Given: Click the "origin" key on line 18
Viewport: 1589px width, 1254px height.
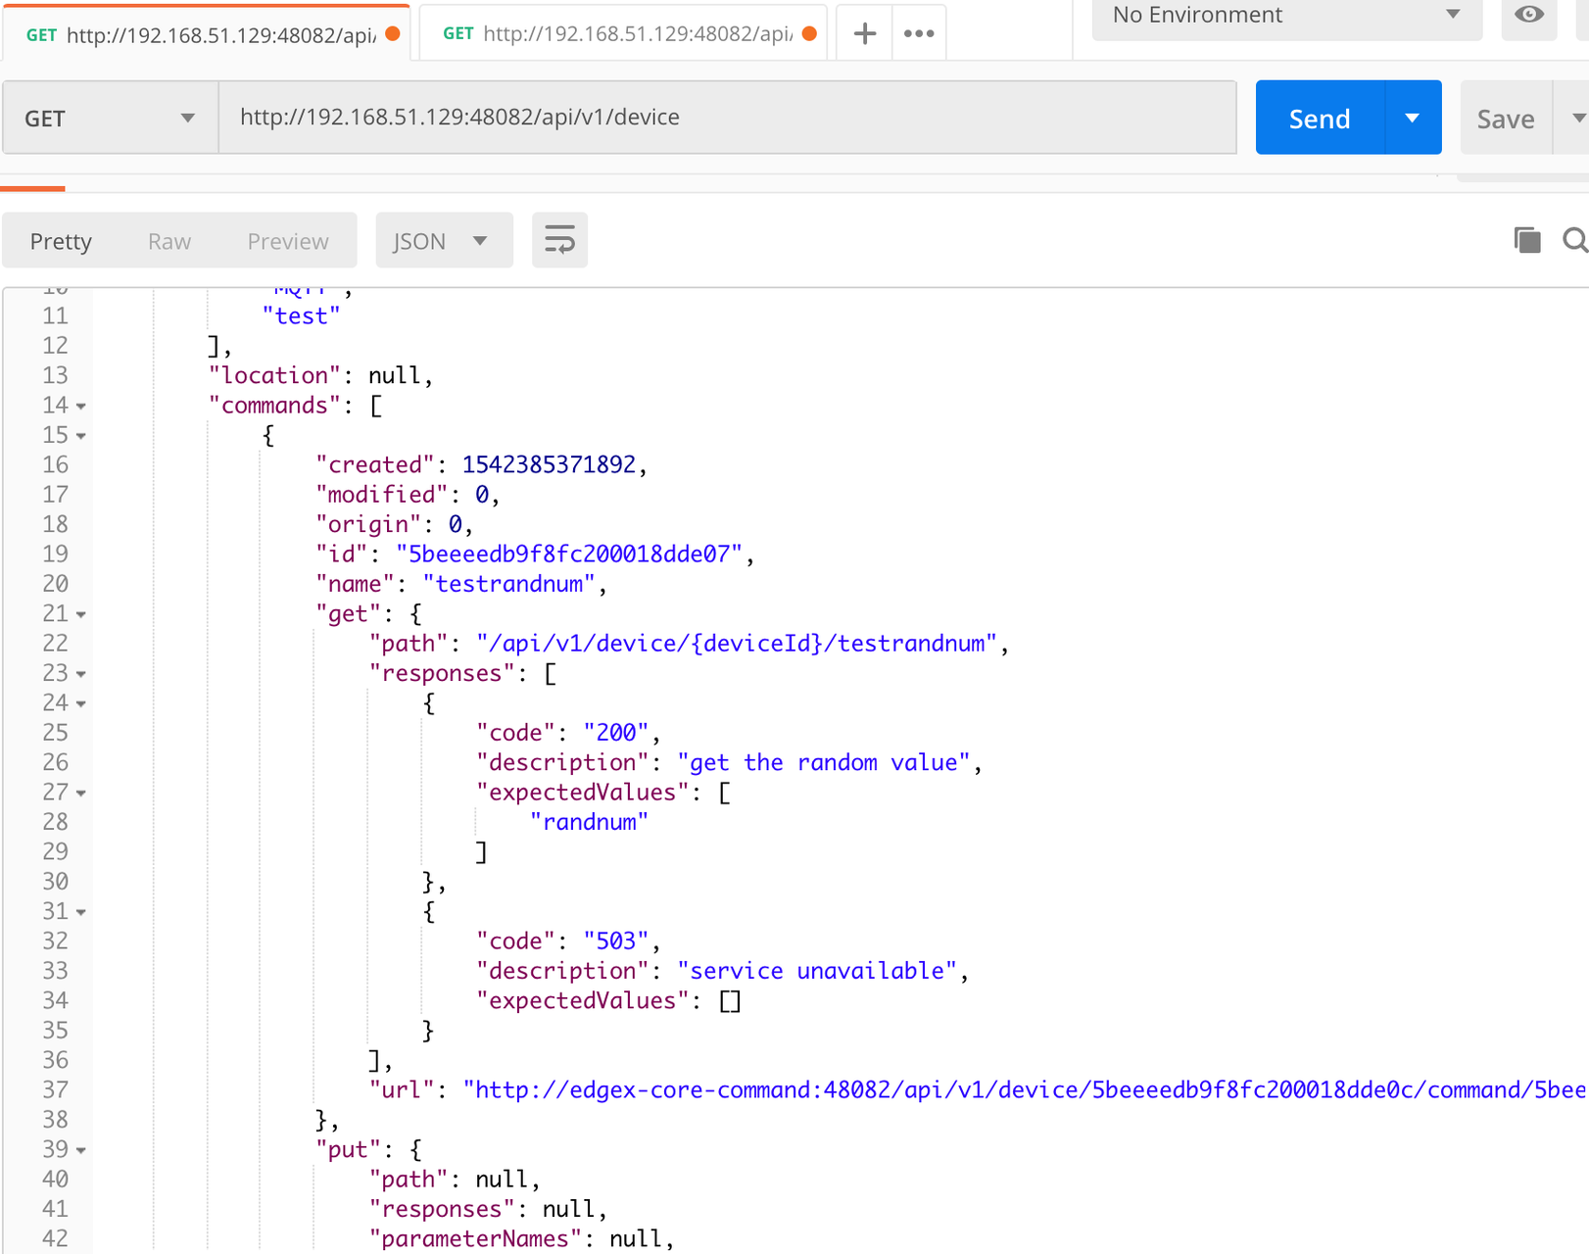Looking at the screenshot, I should click(368, 525).
